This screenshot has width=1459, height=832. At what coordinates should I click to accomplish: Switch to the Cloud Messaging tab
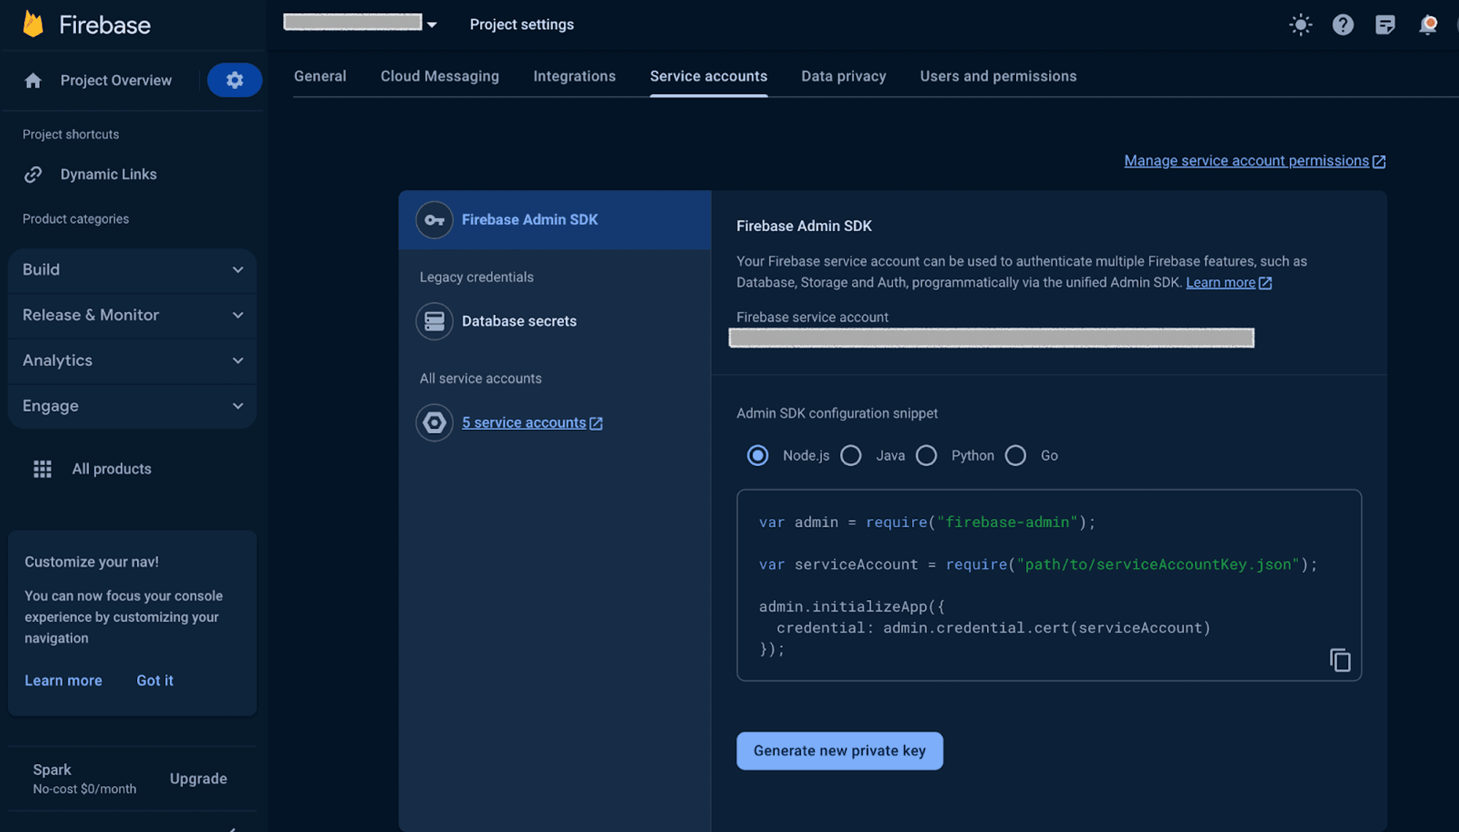click(439, 76)
